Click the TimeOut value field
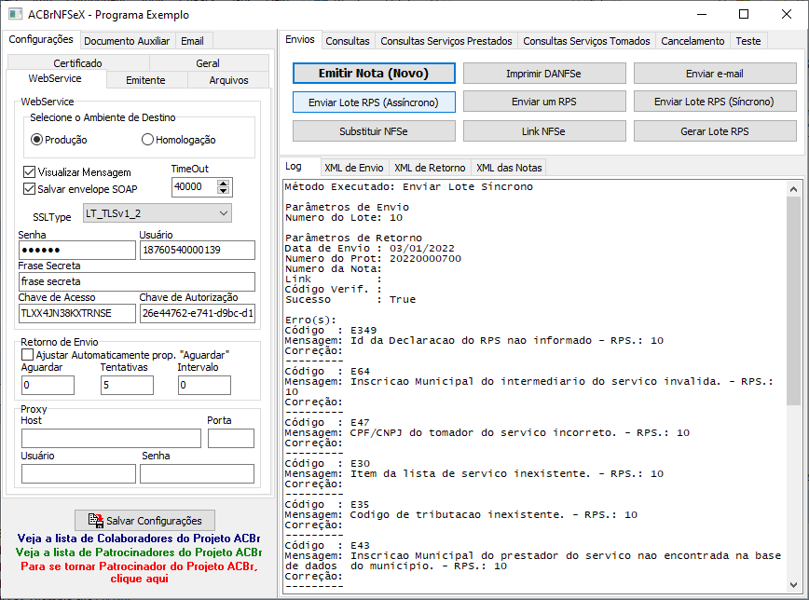Screen dimensions: 809x600 coord(195,186)
